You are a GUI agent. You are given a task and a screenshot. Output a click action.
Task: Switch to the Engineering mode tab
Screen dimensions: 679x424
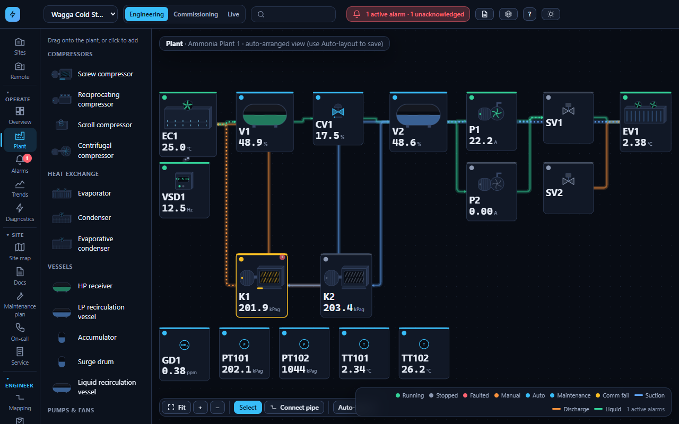146,14
